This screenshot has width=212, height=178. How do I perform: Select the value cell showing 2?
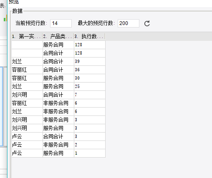[x=90, y=145]
